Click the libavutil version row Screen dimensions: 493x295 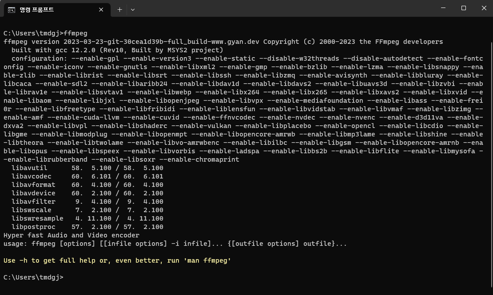pyautogui.click(x=87, y=168)
